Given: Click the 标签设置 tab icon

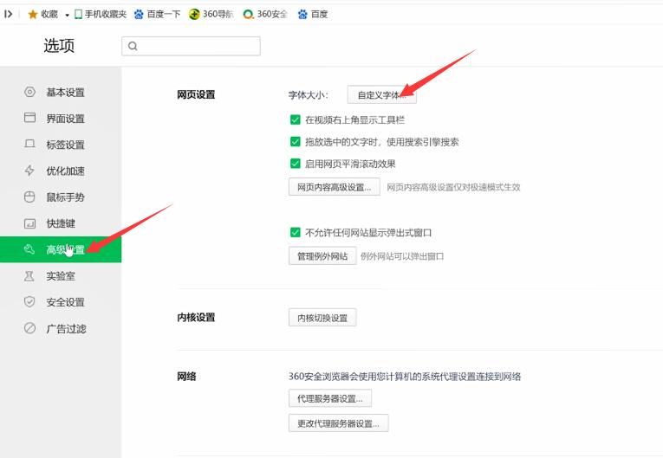Looking at the screenshot, I should (x=29, y=144).
